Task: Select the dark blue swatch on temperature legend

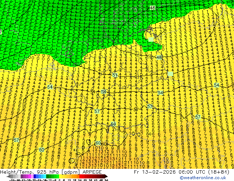Action: (x=35, y=176)
